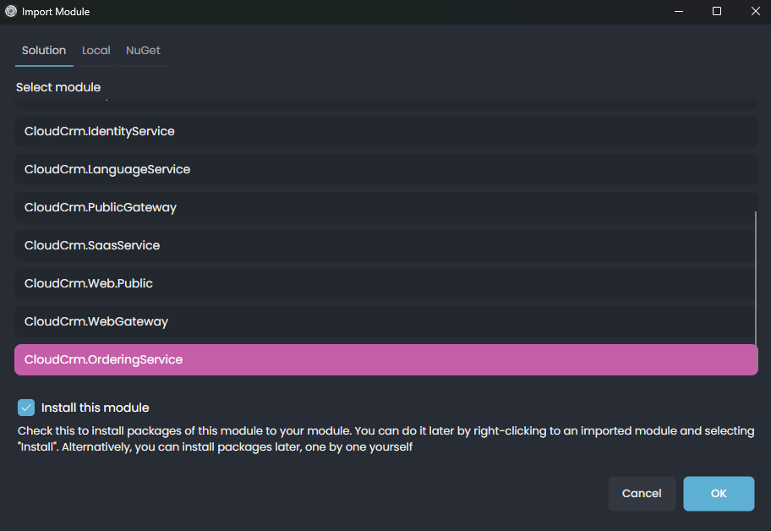Viewport: 771px width, 531px height.
Task: Uncheck the Install this module checkbox
Action: 26,408
